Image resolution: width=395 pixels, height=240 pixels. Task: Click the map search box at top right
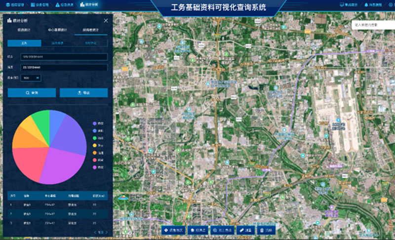click(372, 24)
